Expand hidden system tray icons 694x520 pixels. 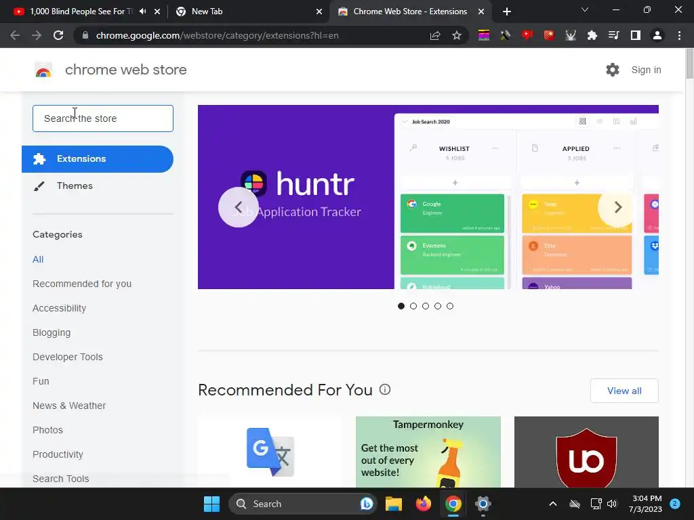click(553, 504)
